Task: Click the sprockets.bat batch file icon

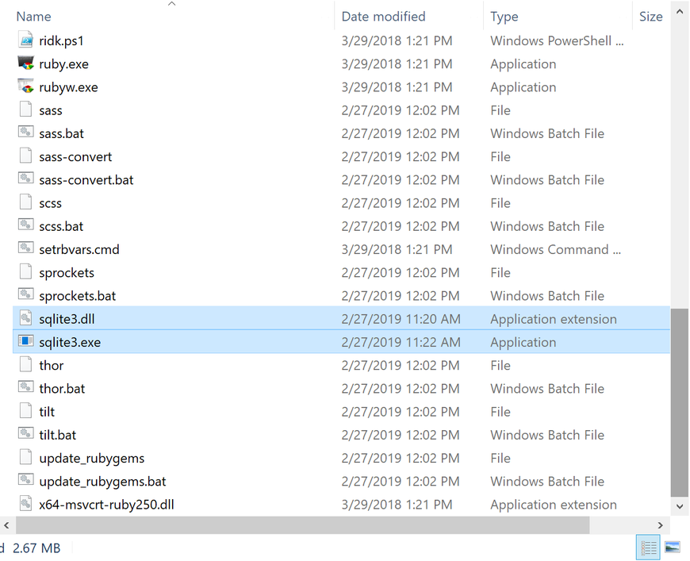Action: (26, 295)
